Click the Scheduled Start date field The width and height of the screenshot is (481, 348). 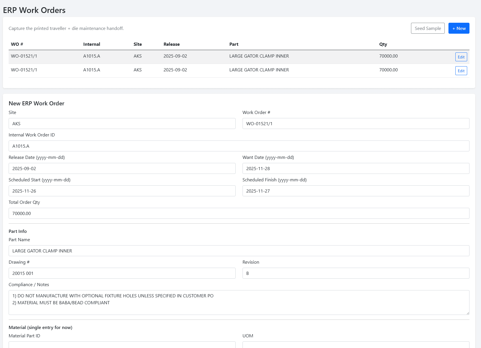click(x=122, y=191)
